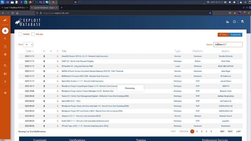Go to results page 3007
The image size is (251, 141).
(x=222, y=132)
